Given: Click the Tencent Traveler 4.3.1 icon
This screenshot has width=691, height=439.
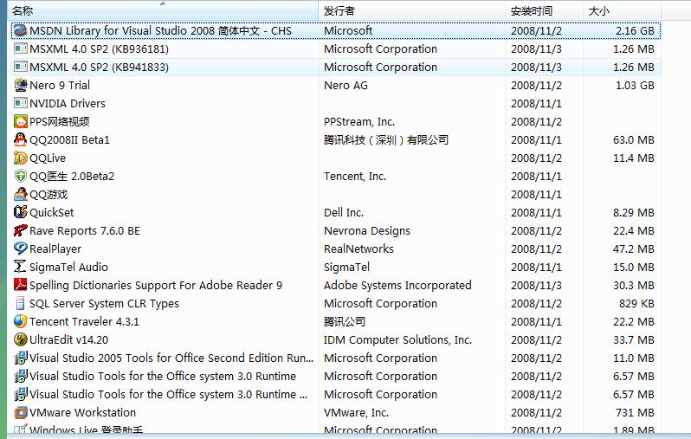Looking at the screenshot, I should 21,321.
